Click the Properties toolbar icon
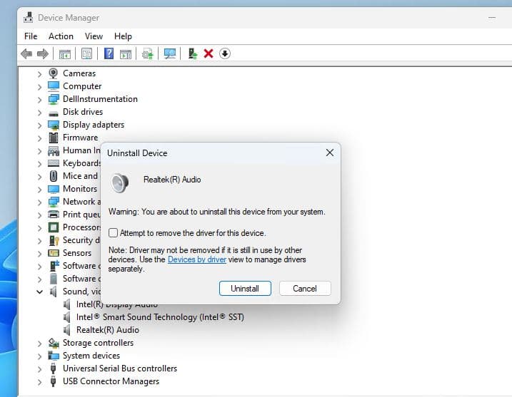Screen dimensions: 512x397 [86, 53]
